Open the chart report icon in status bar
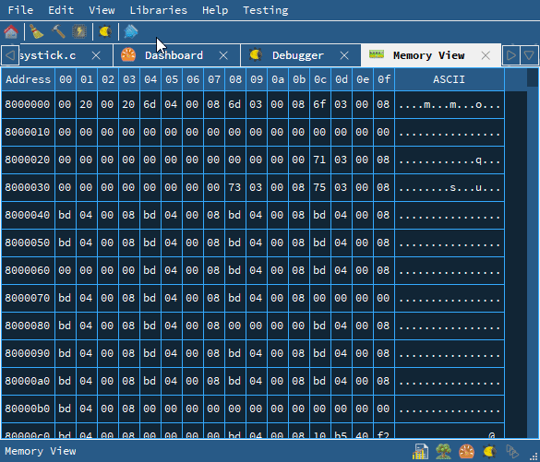Viewport: 540px width, 462px height. click(420, 451)
